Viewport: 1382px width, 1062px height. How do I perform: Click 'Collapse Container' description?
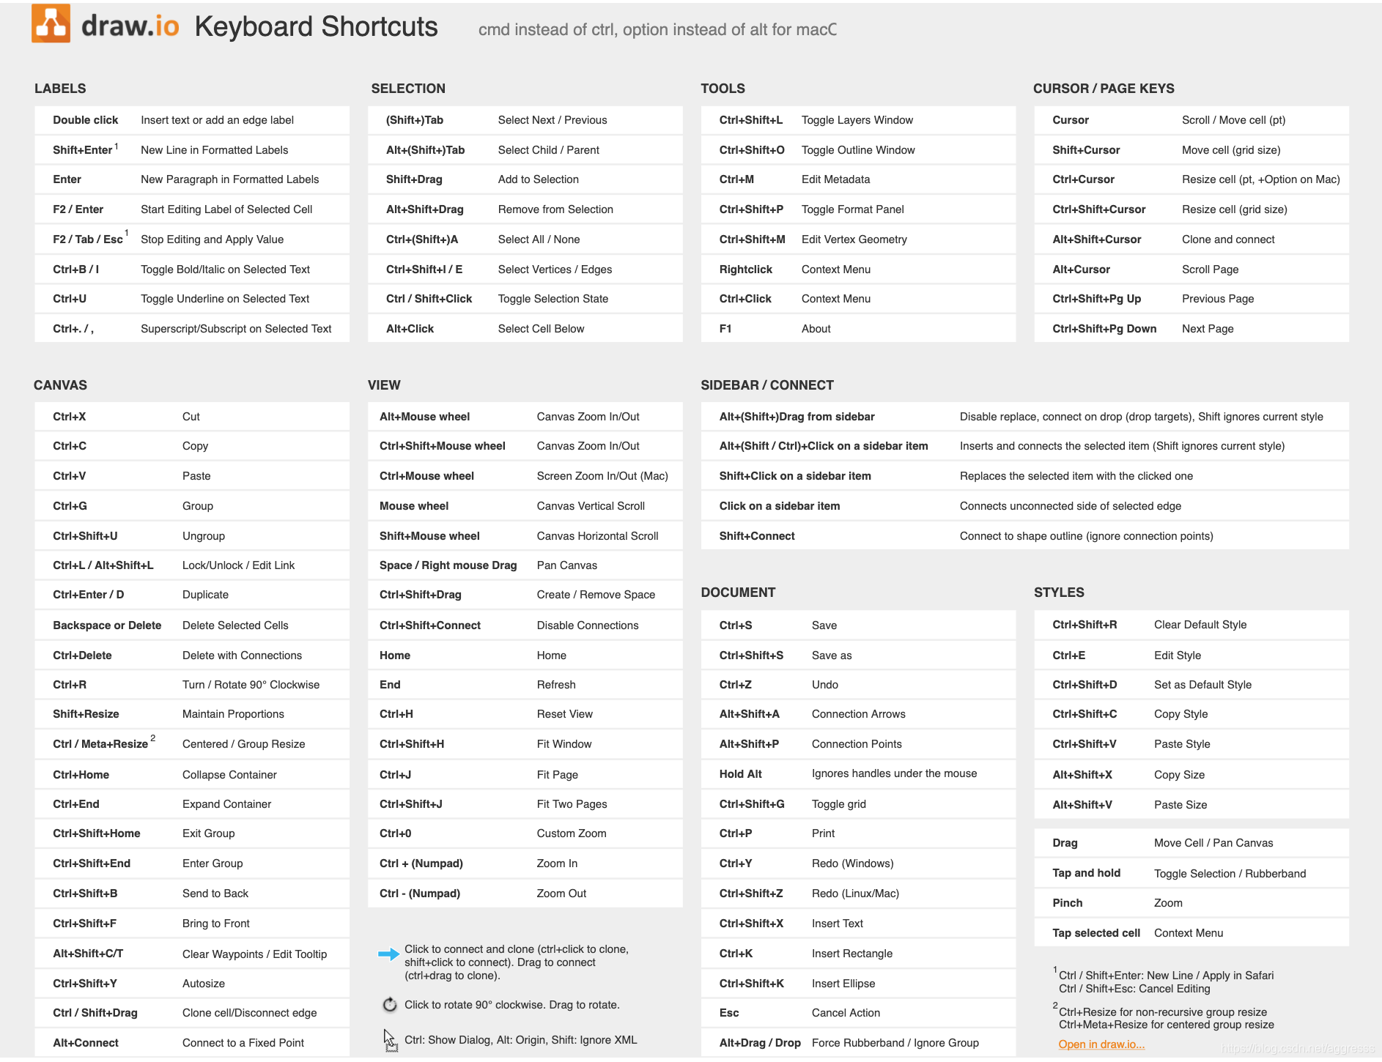[229, 775]
